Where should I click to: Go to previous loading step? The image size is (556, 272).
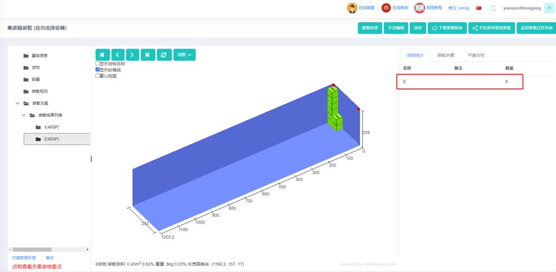click(x=118, y=55)
